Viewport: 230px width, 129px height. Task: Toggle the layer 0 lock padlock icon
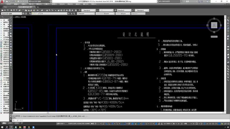pyautogui.click(x=39, y=13)
